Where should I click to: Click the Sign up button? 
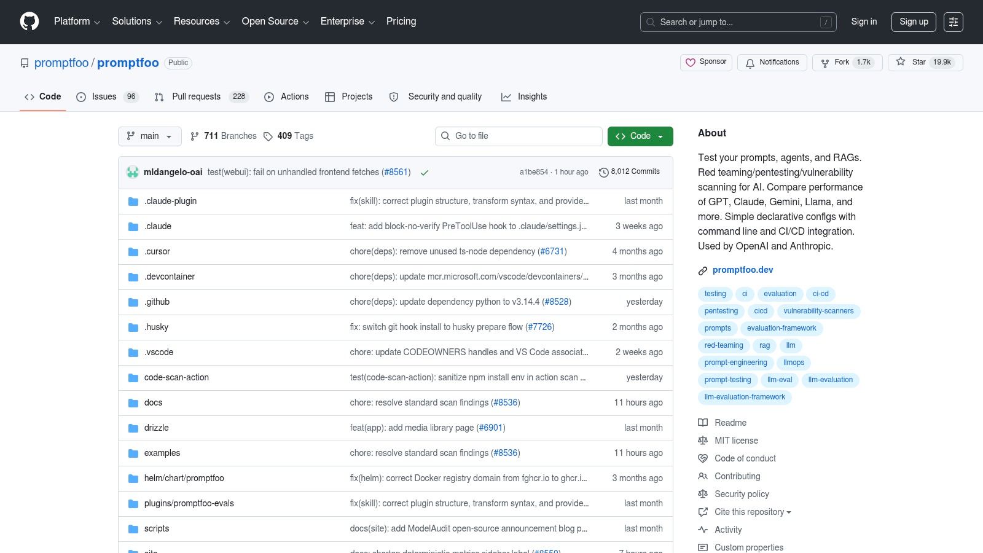914,22
